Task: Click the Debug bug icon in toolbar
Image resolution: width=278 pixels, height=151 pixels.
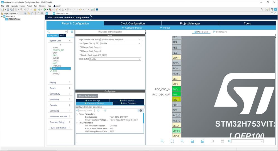Action: 39,9
